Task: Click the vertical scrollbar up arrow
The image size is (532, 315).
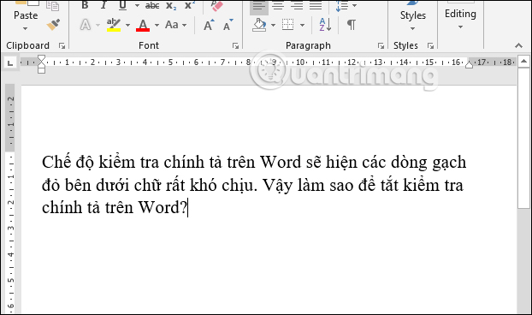Action: point(523,62)
